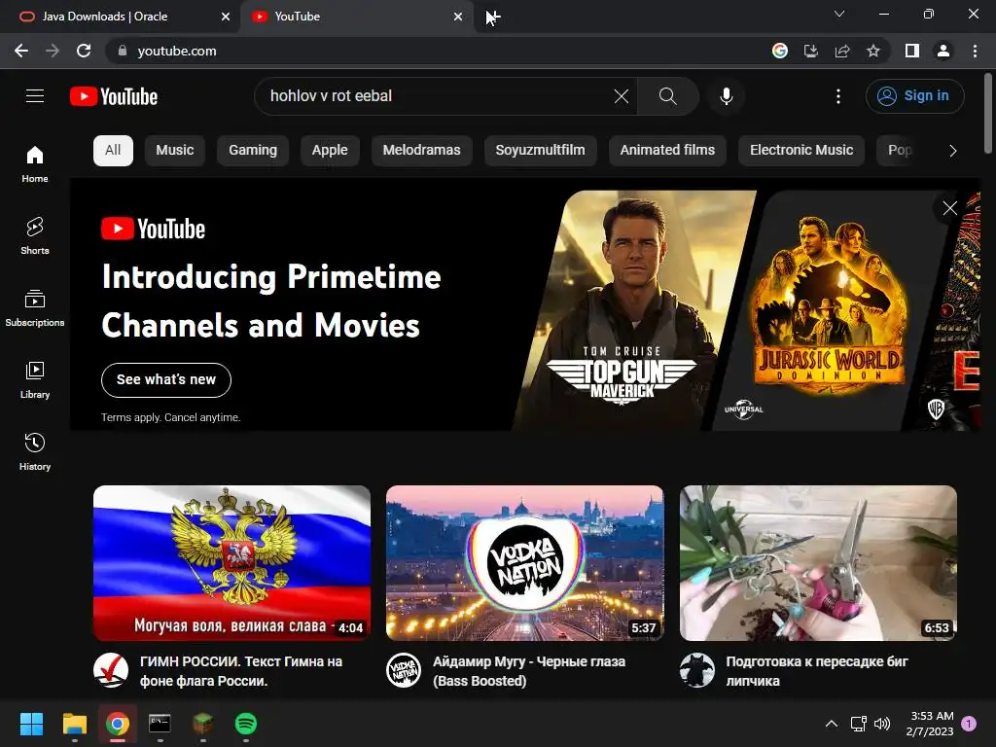Open new tab with plus button
This screenshot has height=747, width=996.
pos(493,17)
